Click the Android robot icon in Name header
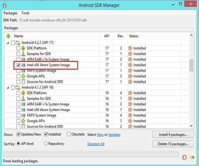The height and width of the screenshot is (166, 199). (8, 36)
